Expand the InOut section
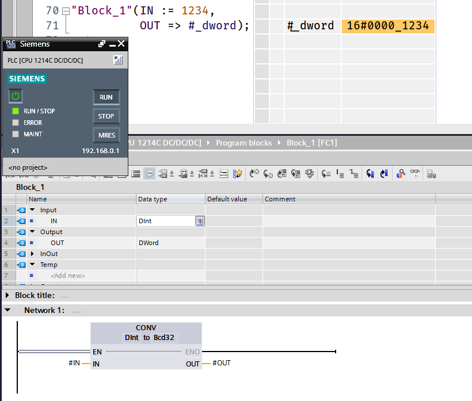The width and height of the screenshot is (472, 401). tap(32, 254)
